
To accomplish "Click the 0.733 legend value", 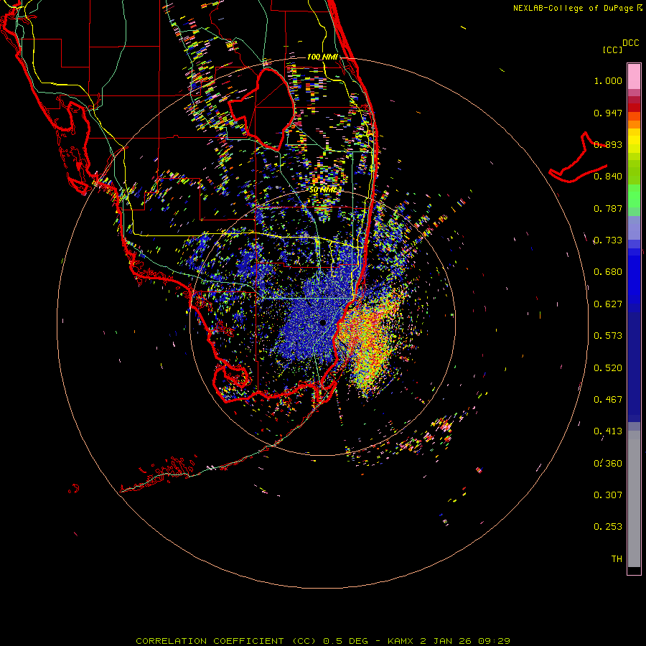I will coord(608,240).
